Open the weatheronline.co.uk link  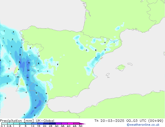[143, 125]
